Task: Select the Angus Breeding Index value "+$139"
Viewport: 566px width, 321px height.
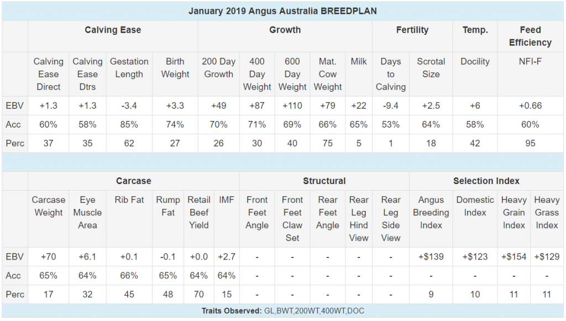Action: (431, 257)
